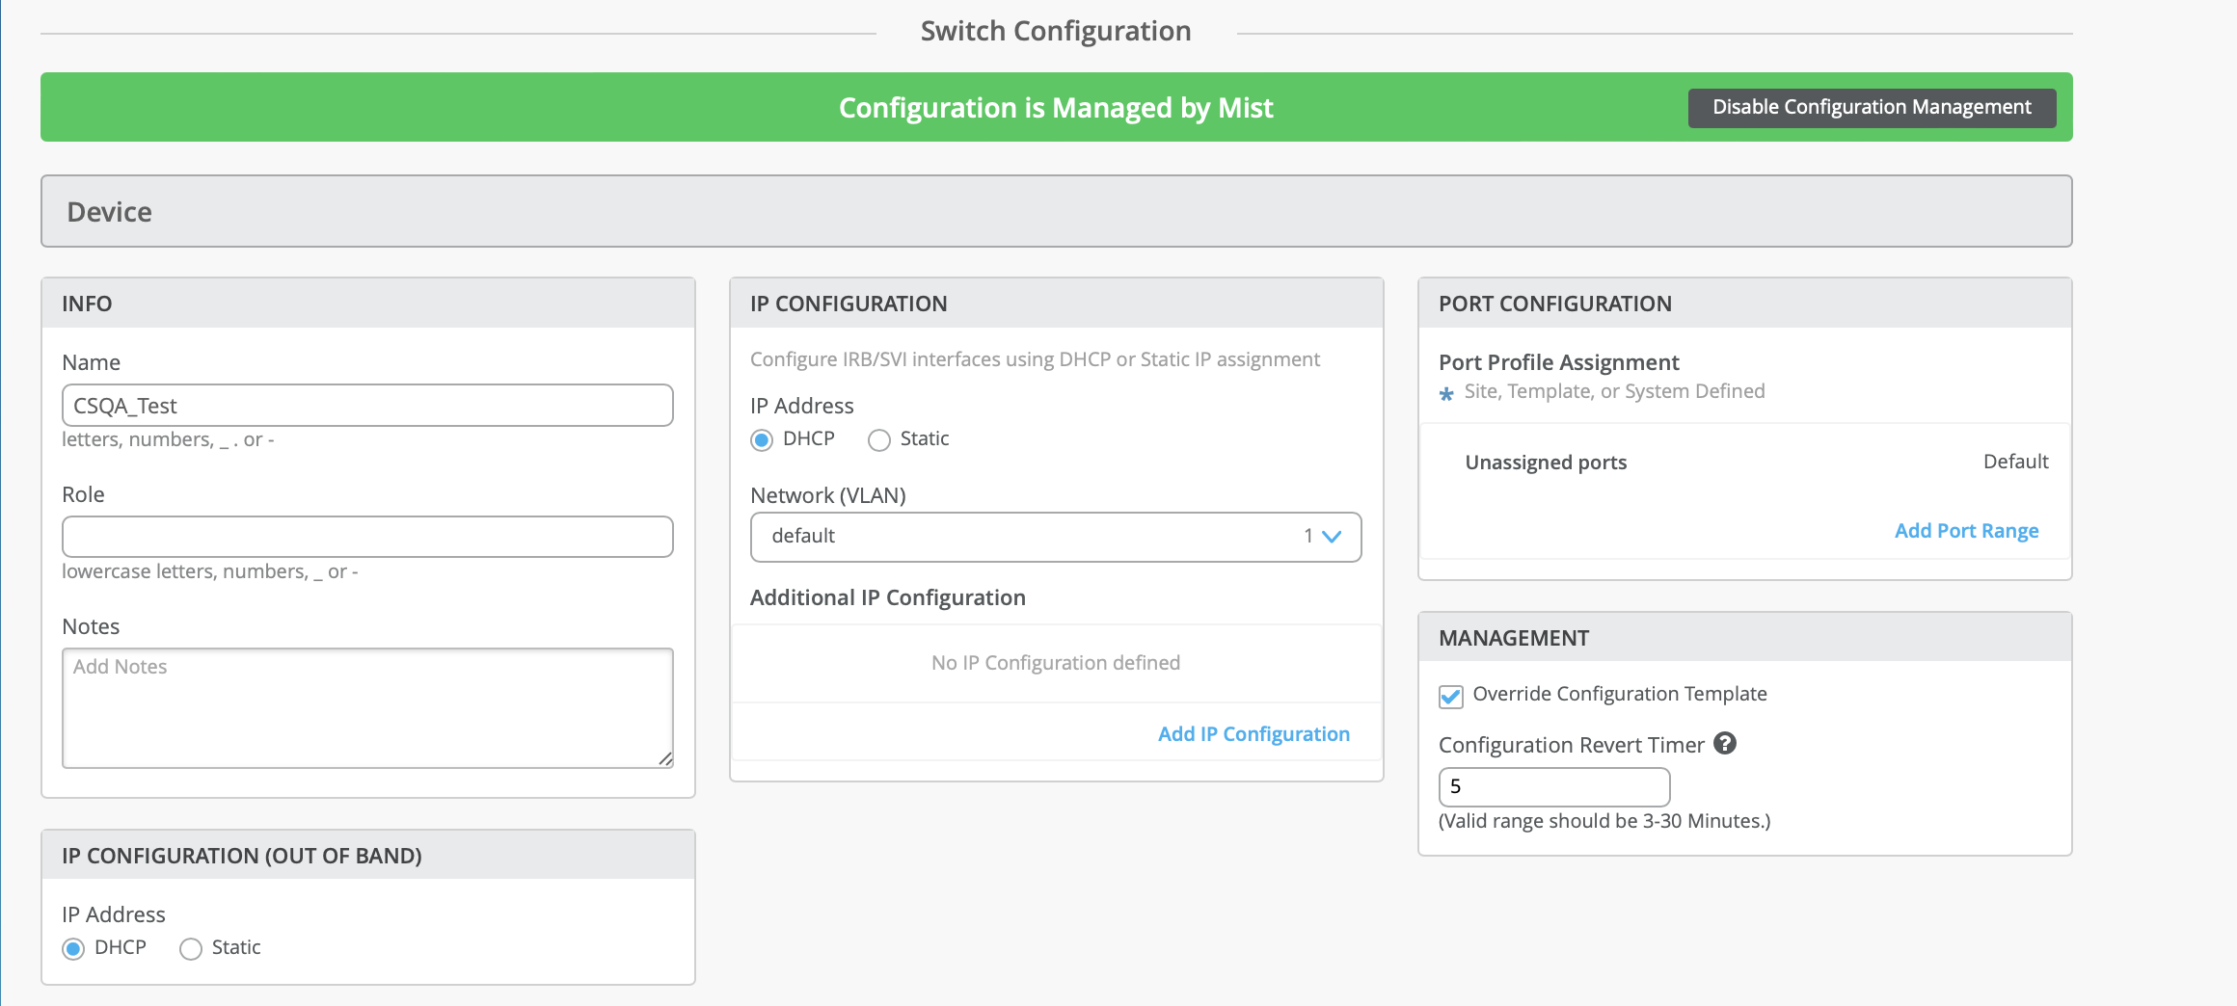Collapse the Device section header
Screen dimensions: 2237x1006
1056,211
